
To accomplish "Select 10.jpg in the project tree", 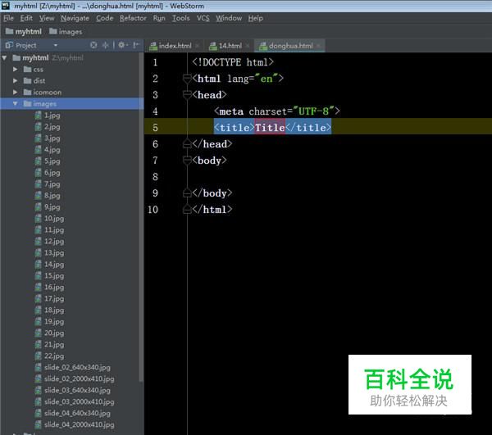I will (54, 219).
